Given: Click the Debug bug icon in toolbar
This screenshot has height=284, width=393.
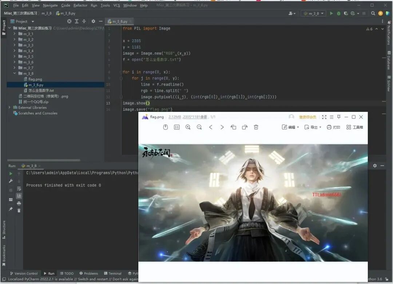Looking at the screenshot, I should tap(339, 13).
